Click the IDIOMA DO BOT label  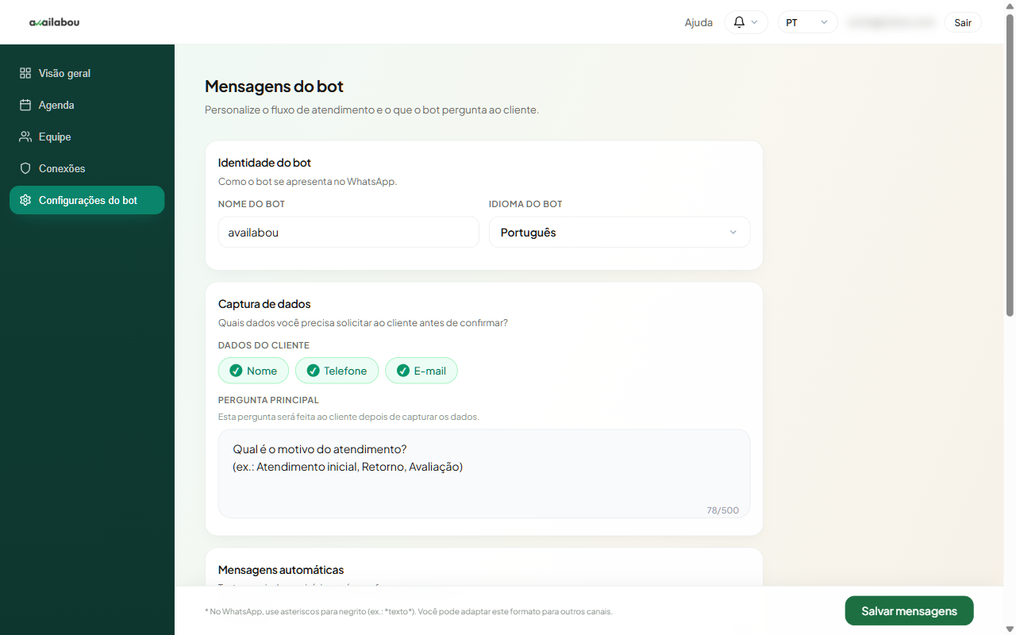tap(525, 204)
